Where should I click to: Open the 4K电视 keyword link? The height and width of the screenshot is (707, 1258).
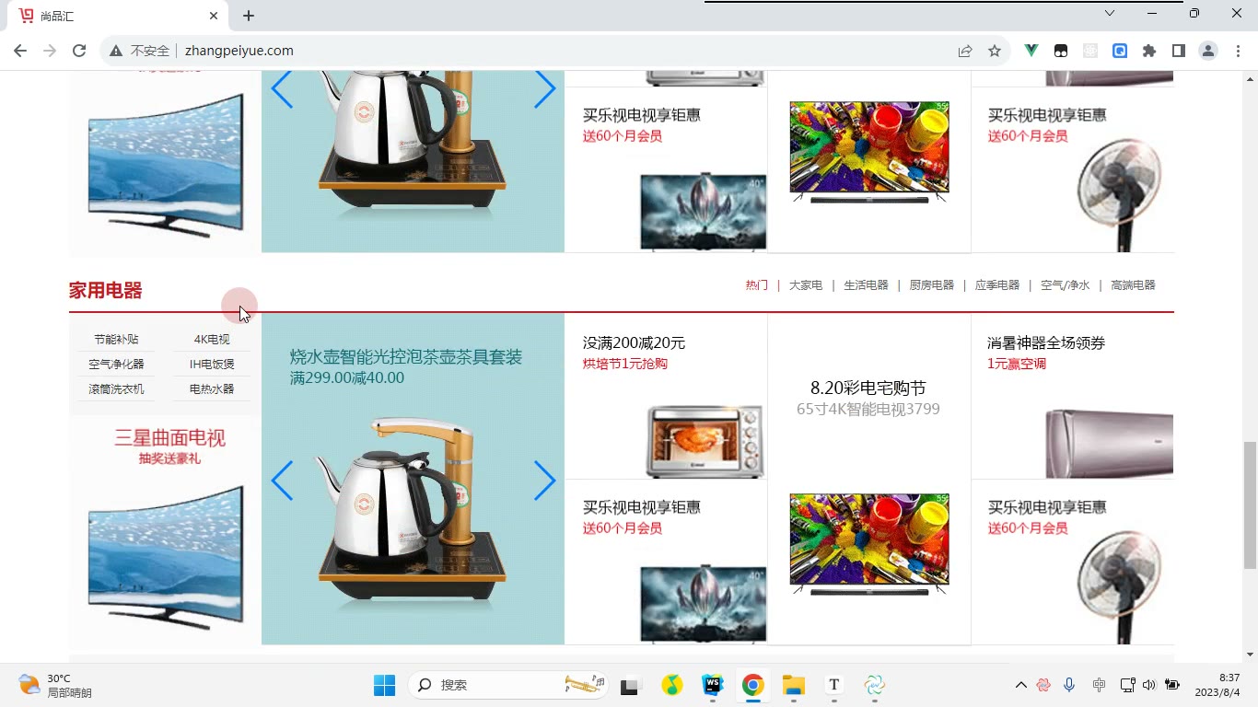pos(212,340)
